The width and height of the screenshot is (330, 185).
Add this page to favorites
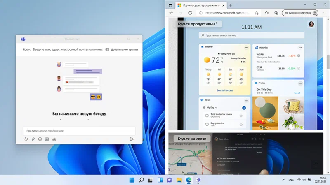pyautogui.click(x=257, y=13)
